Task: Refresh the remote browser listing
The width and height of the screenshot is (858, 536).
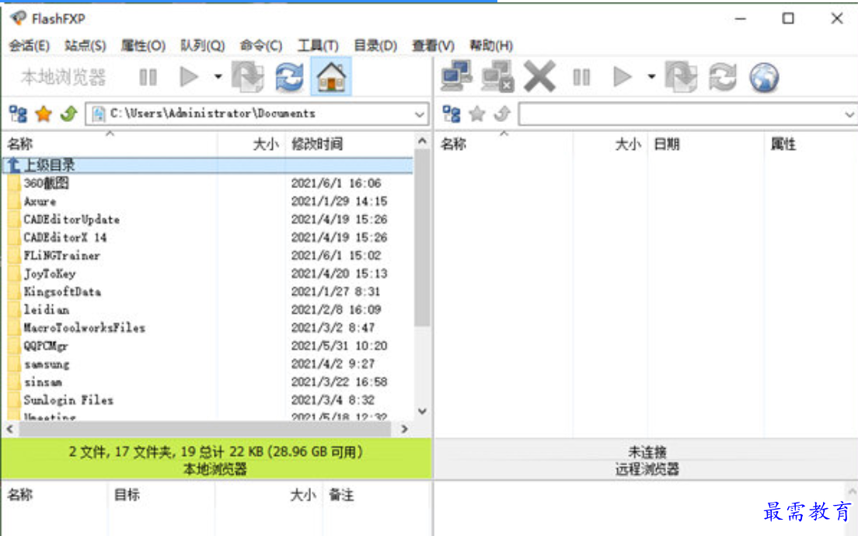Action: point(723,77)
